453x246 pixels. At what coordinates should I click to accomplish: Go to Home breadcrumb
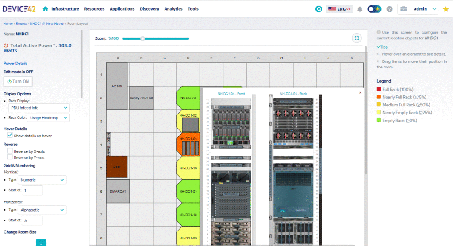click(8, 24)
